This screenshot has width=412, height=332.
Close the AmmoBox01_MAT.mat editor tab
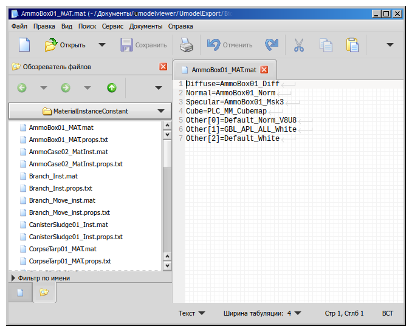pos(264,70)
